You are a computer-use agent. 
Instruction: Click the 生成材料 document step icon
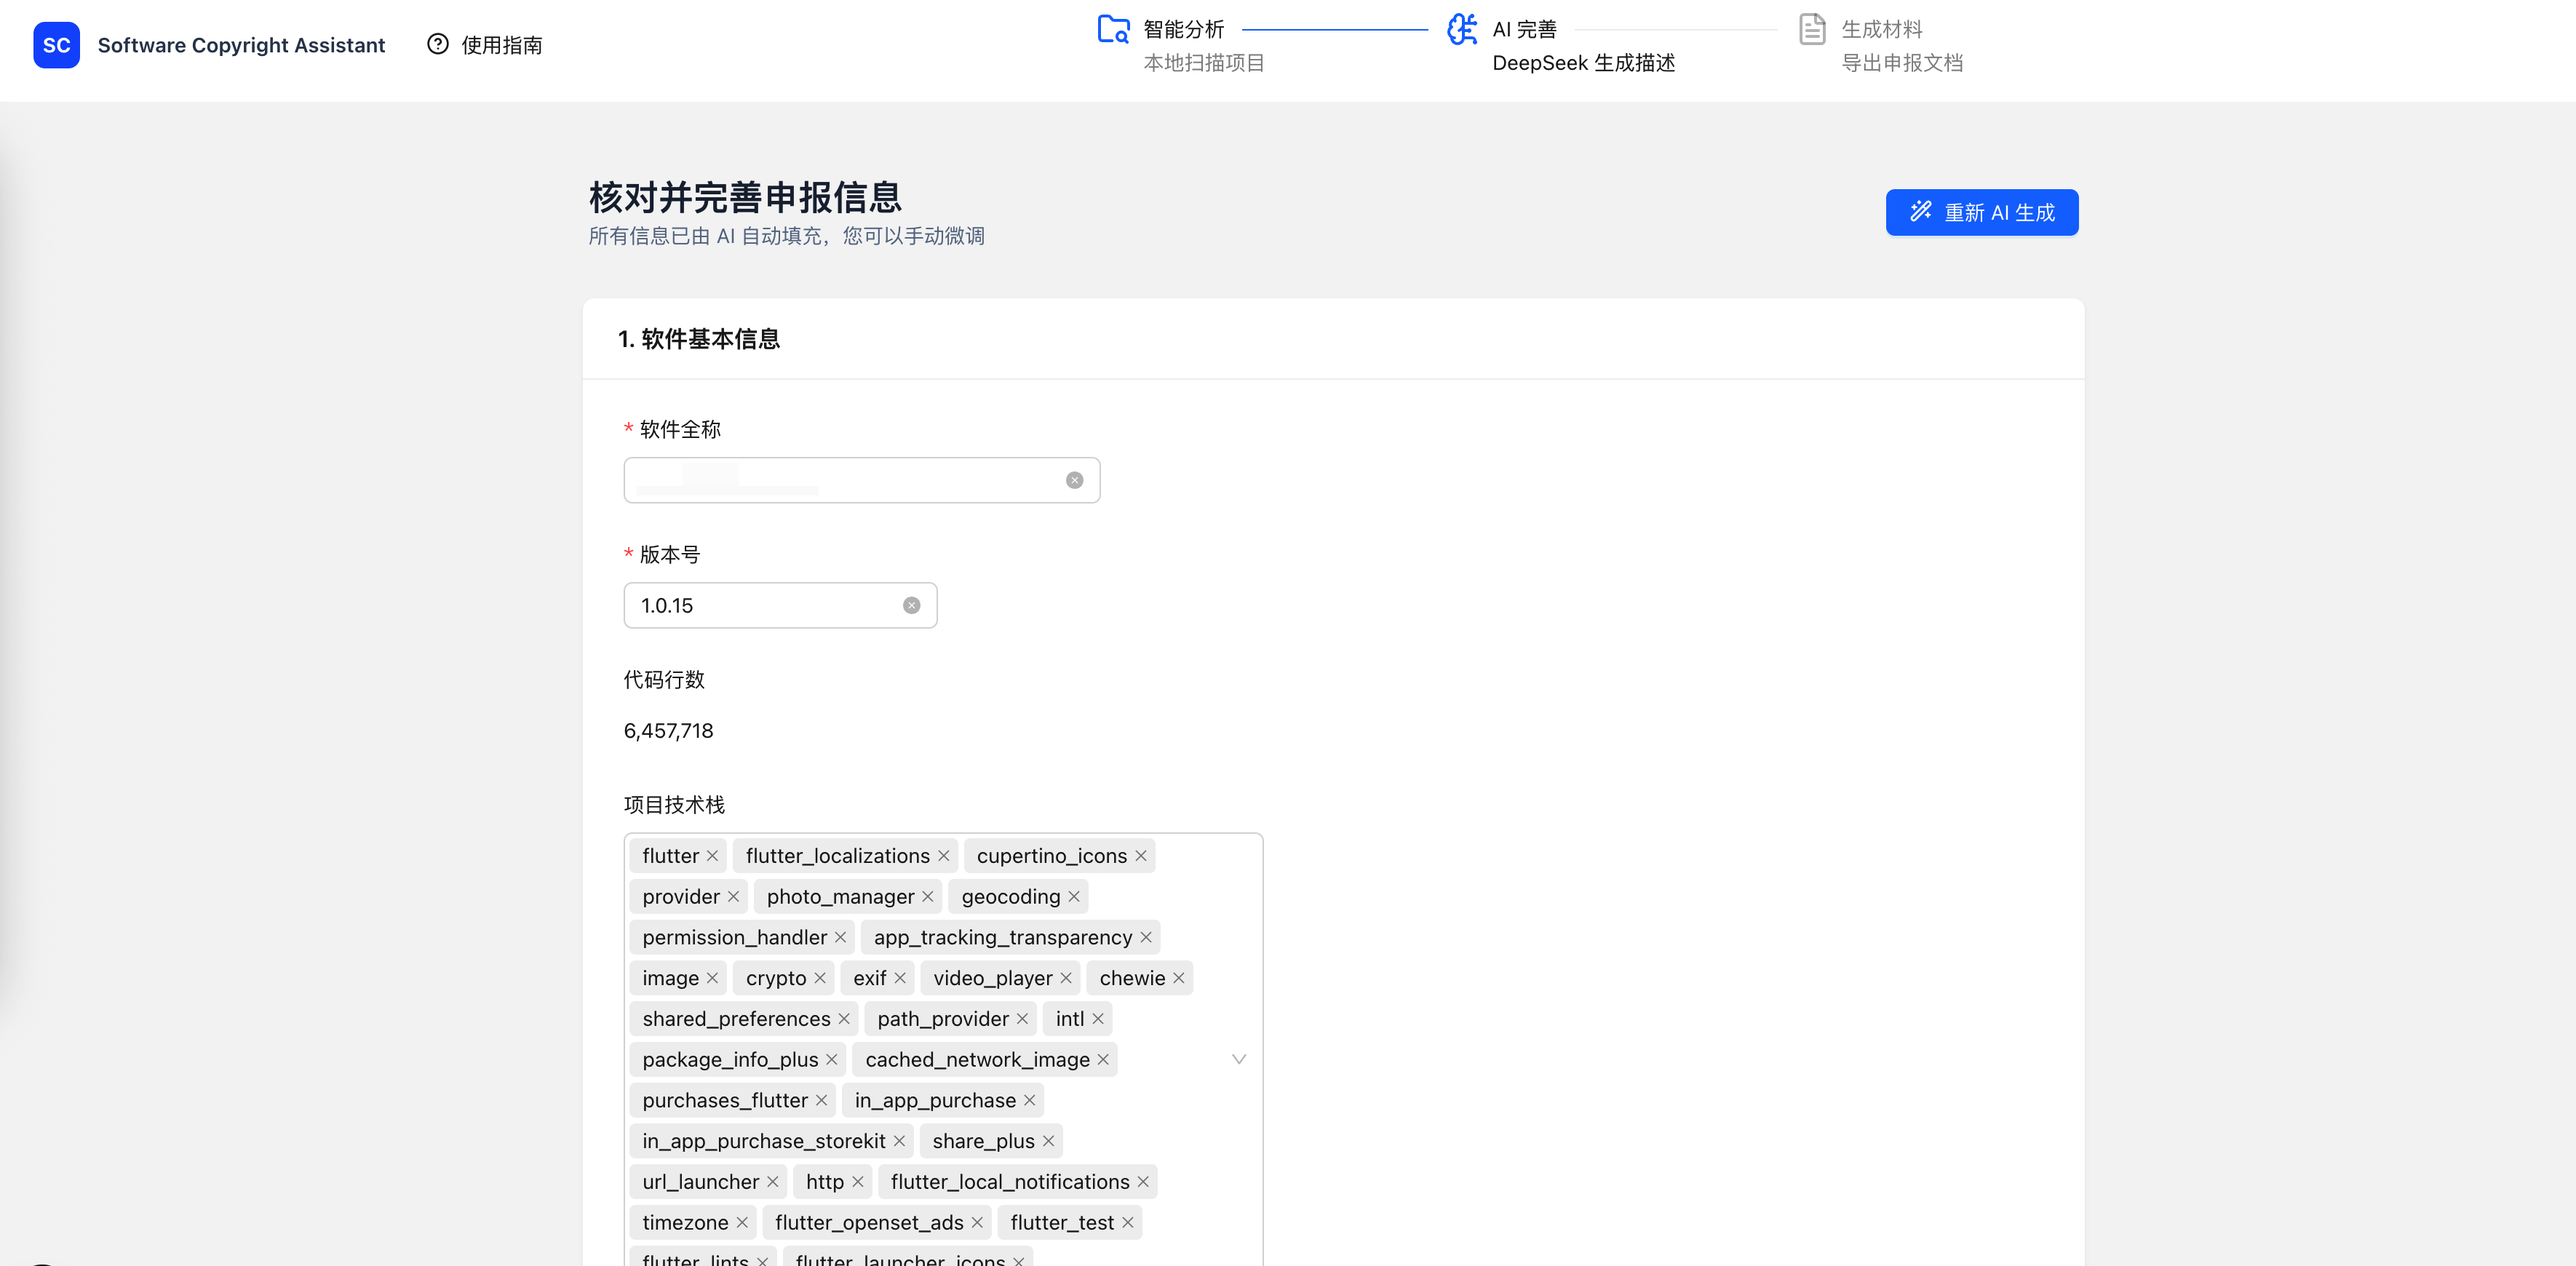point(1812,29)
